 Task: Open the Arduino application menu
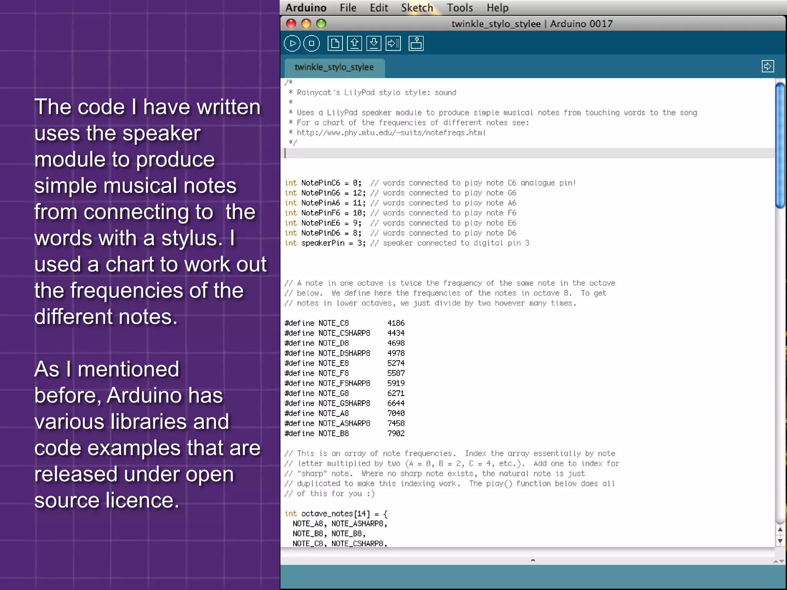click(306, 8)
